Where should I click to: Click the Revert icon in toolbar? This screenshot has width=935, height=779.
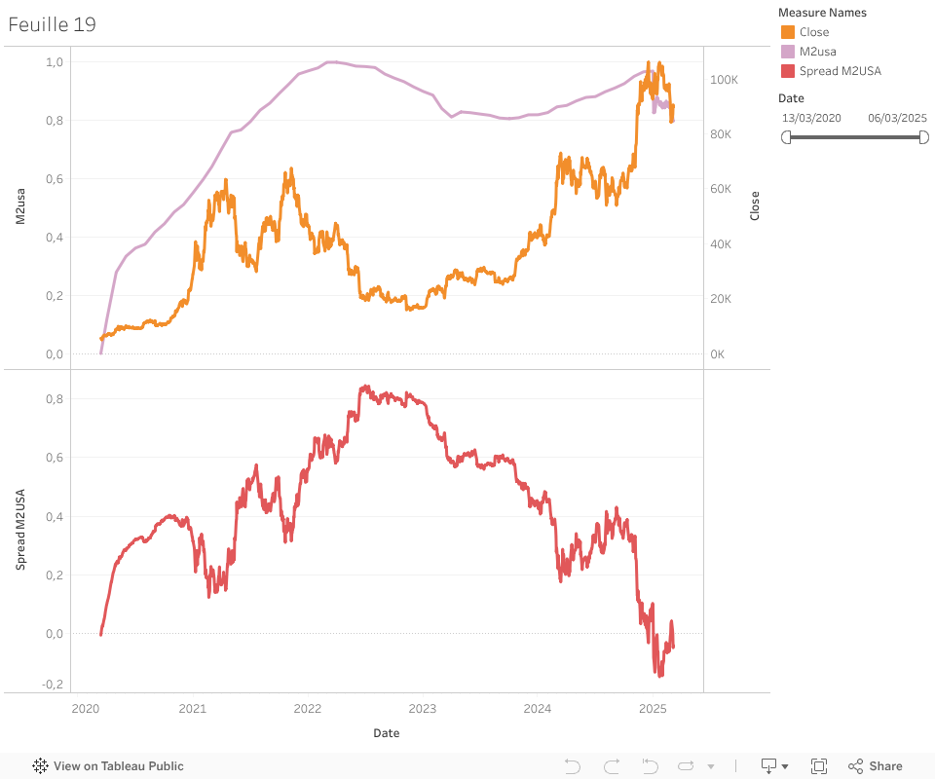pyautogui.click(x=650, y=766)
